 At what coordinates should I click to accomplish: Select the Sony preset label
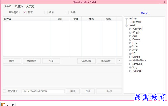(x=135, y=67)
